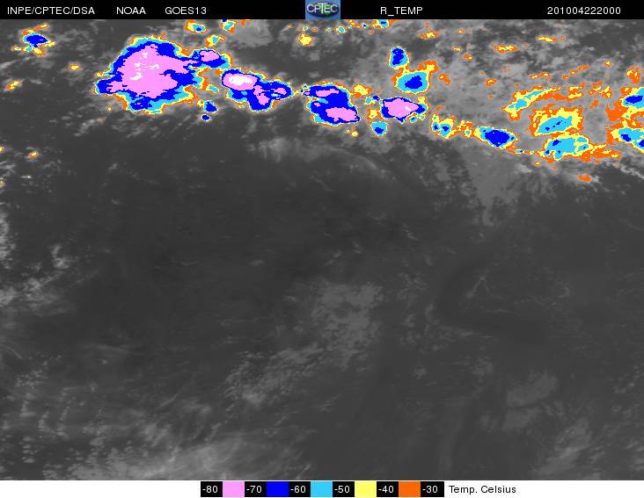Click the -40 legend label
This screenshot has width=644, height=498.
pyautogui.click(x=387, y=489)
